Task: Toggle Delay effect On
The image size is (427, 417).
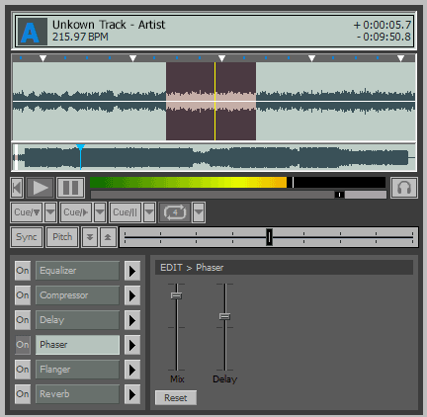Action: pos(23,320)
